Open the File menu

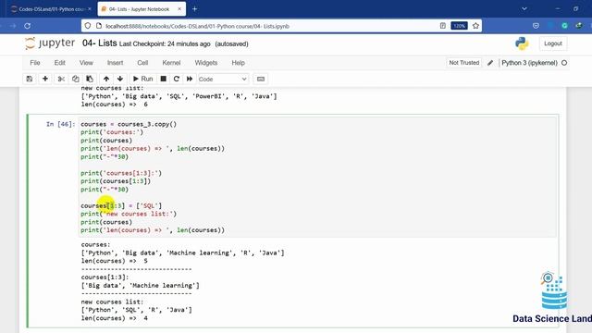35,63
